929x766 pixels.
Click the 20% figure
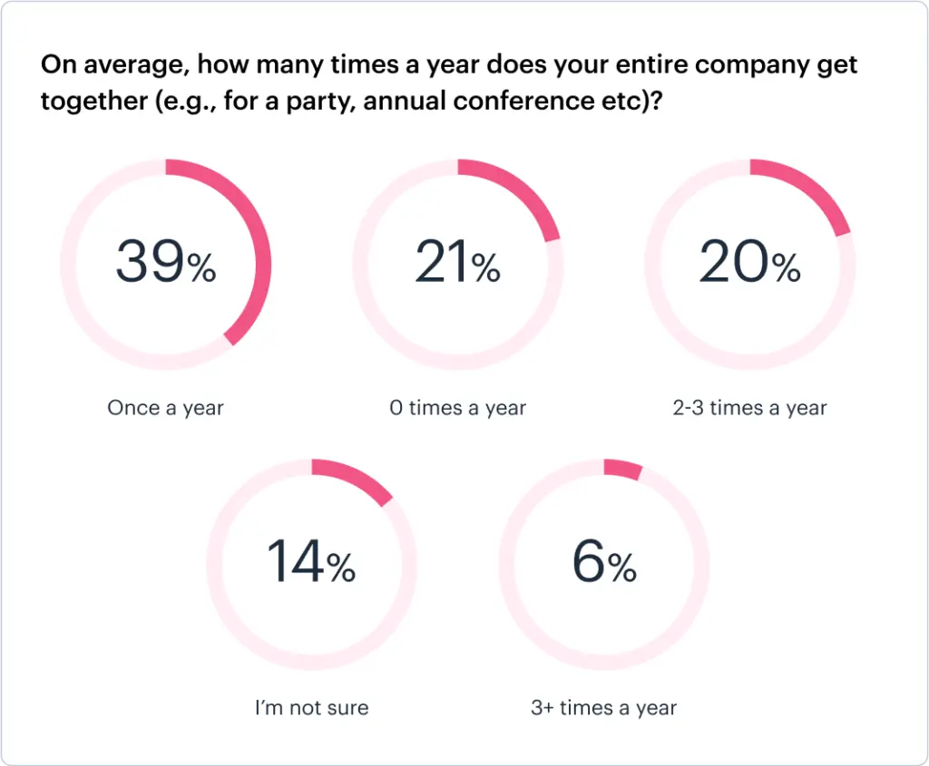click(749, 264)
